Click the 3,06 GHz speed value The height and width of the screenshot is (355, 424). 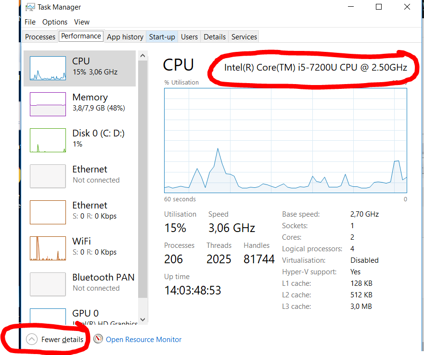(x=232, y=228)
